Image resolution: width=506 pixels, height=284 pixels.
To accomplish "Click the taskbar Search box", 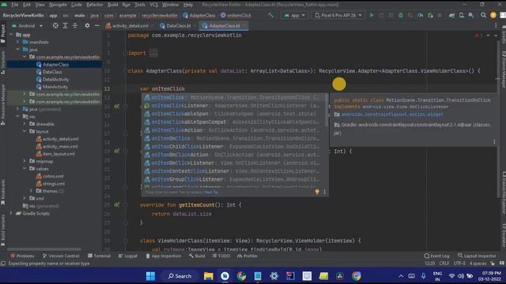I will click(x=179, y=276).
